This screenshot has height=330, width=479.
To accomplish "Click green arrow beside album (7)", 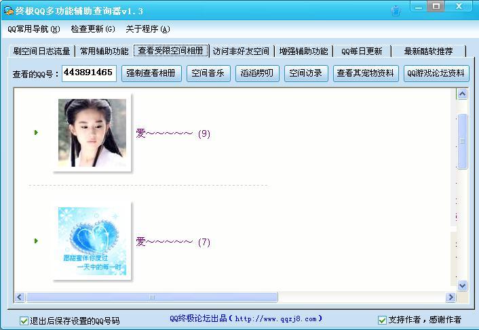I will coord(36,241).
